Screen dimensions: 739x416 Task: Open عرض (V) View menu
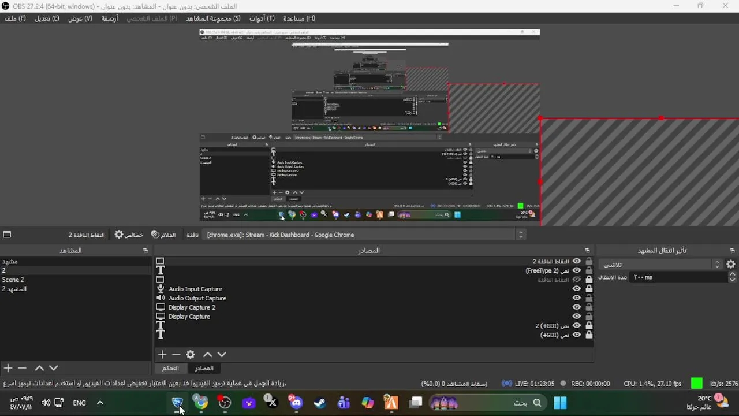[x=80, y=18]
